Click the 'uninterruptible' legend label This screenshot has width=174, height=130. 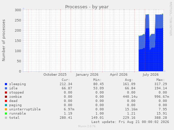(25, 109)
